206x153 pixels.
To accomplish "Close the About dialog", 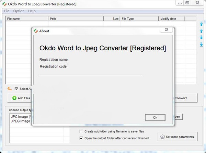I will 167,30.
